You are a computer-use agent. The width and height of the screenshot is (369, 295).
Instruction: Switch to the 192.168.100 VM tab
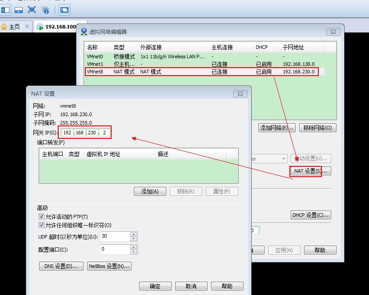[61, 27]
